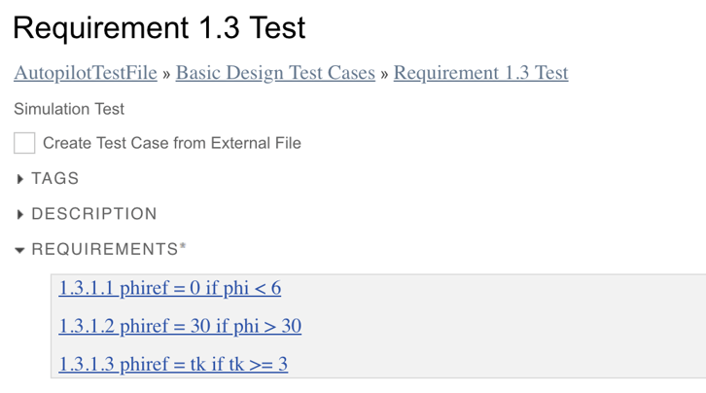Click the 'Create Test Case from External File' label

[x=171, y=143]
